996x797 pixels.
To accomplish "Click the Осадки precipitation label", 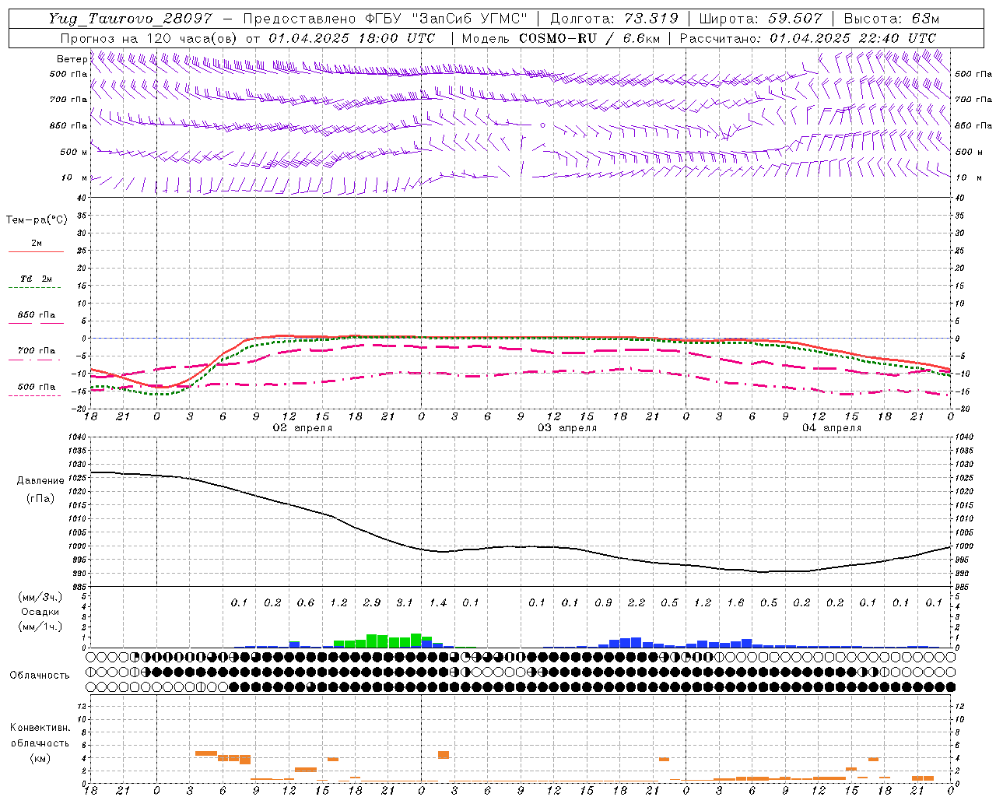I will (39, 613).
